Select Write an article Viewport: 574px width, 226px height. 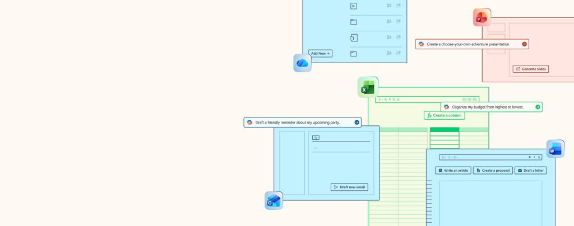453,171
